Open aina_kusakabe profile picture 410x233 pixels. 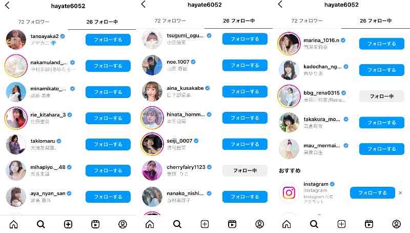152,92
